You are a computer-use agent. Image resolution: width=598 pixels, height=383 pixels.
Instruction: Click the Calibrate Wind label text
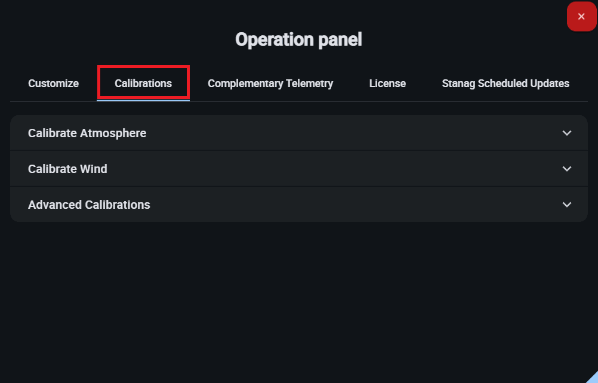[67, 169]
